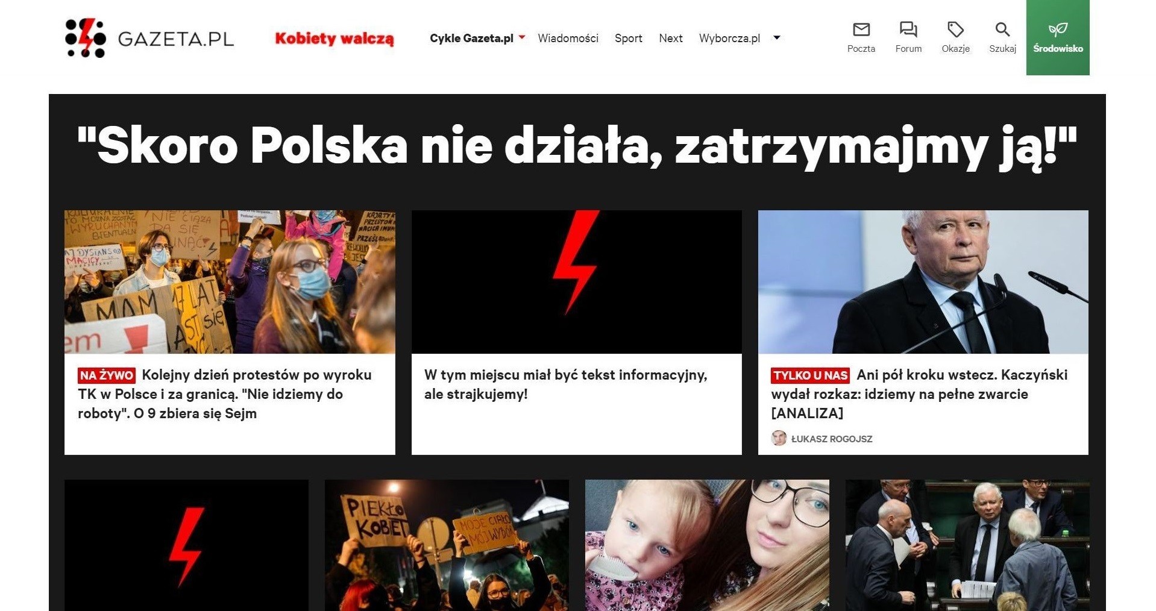Click Łukasz Rogojsz author avatar

[x=779, y=438]
